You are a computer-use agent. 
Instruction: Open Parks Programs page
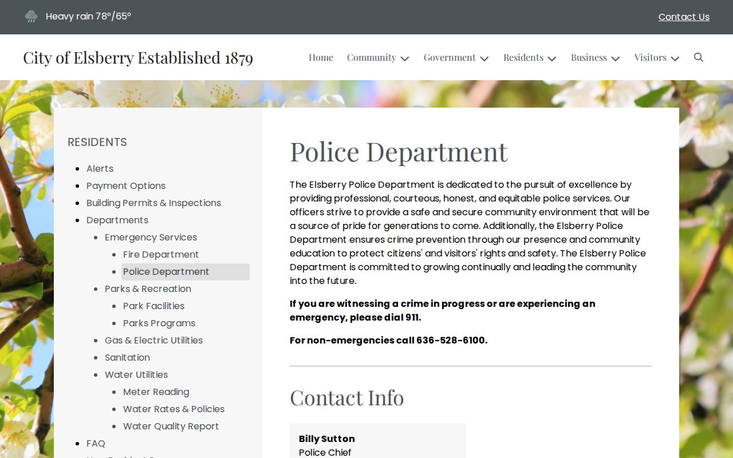point(159,323)
